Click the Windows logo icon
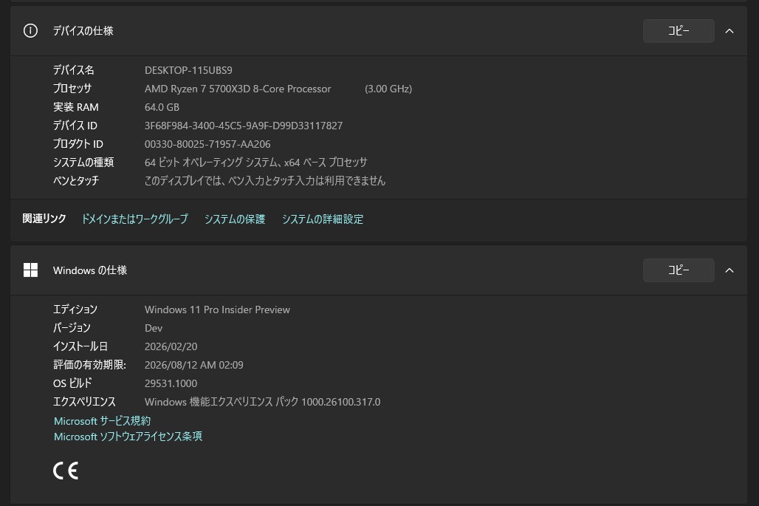This screenshot has width=759, height=506. pos(30,270)
